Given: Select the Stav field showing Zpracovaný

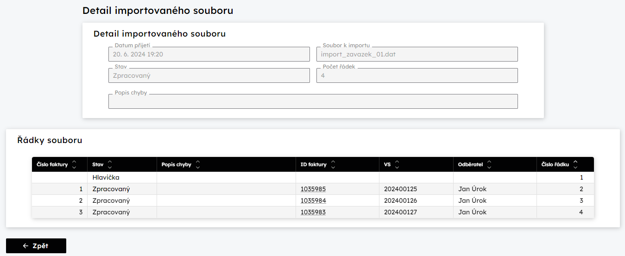Looking at the screenshot, I should (x=209, y=75).
